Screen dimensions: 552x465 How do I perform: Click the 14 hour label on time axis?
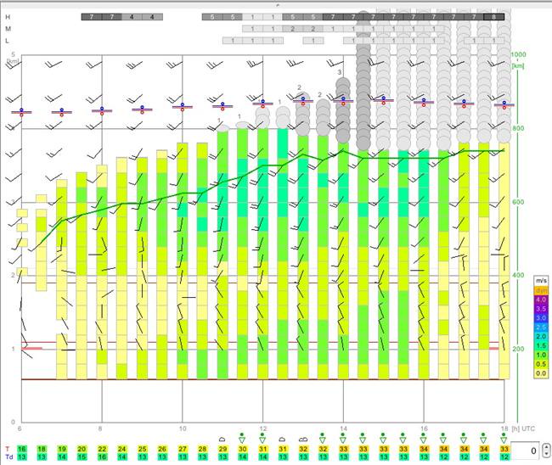tap(343, 429)
